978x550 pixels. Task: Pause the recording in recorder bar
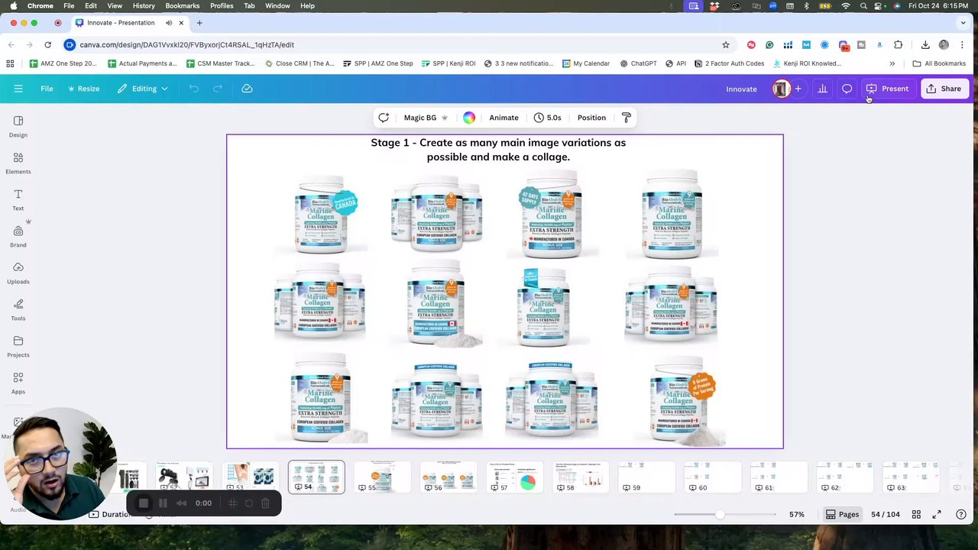(163, 503)
